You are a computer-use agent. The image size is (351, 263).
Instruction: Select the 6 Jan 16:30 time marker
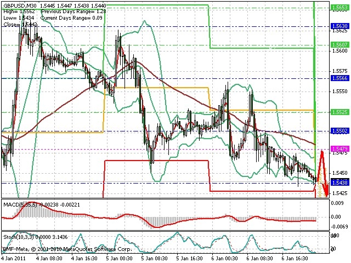pos(295,259)
